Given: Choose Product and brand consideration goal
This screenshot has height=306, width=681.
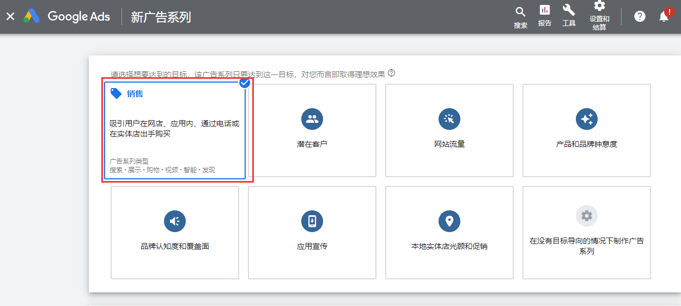Looking at the screenshot, I should click(x=587, y=130).
